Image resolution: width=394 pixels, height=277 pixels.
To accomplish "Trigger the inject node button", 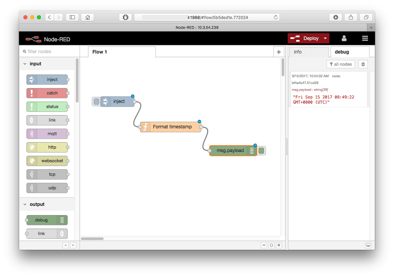I will coord(96,102).
